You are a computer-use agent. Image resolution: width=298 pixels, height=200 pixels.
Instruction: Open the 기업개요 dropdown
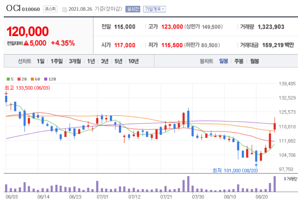pyautogui.click(x=155, y=9)
